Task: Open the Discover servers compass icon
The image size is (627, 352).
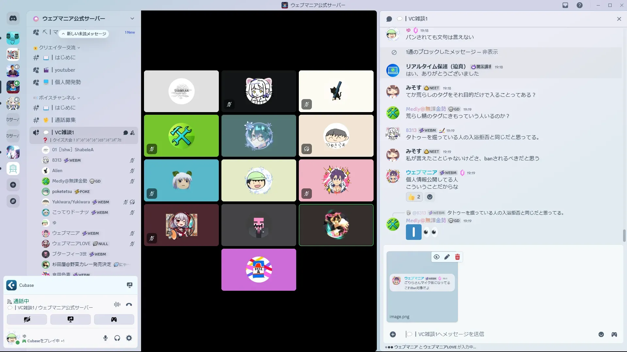Action: [x=13, y=201]
